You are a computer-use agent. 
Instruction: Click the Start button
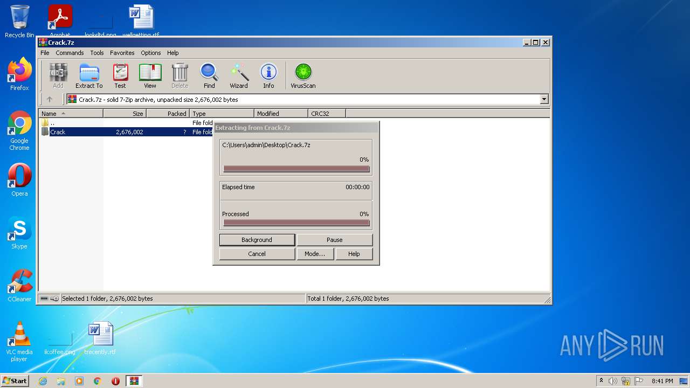pos(15,381)
